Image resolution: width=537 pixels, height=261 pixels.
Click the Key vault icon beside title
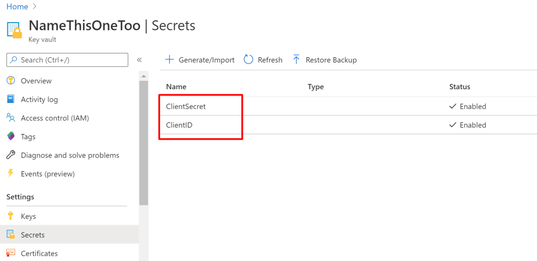[x=14, y=30]
